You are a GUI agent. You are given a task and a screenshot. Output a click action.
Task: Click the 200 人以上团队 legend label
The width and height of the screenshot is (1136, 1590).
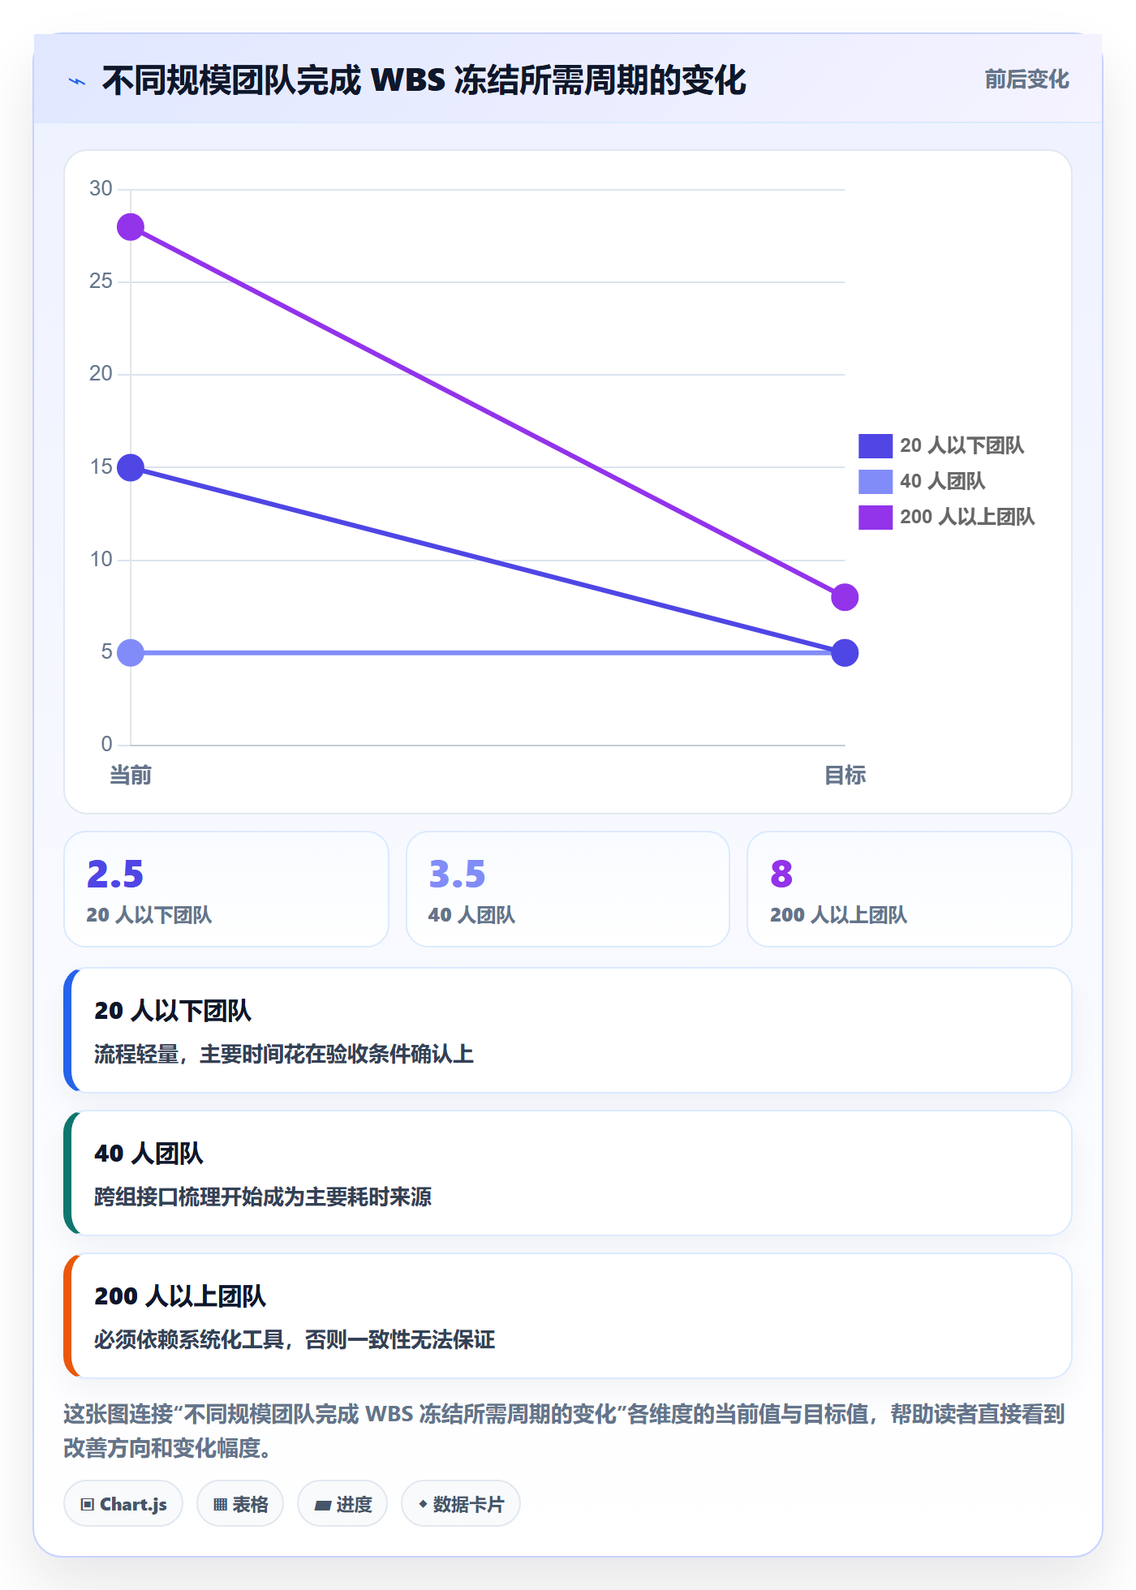pos(967,517)
